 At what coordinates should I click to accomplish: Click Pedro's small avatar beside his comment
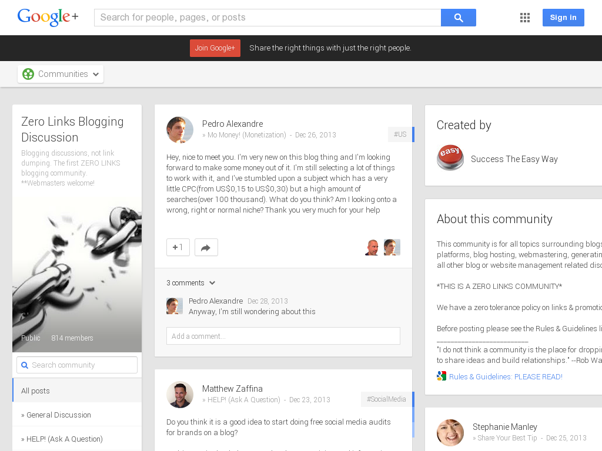coord(174,306)
